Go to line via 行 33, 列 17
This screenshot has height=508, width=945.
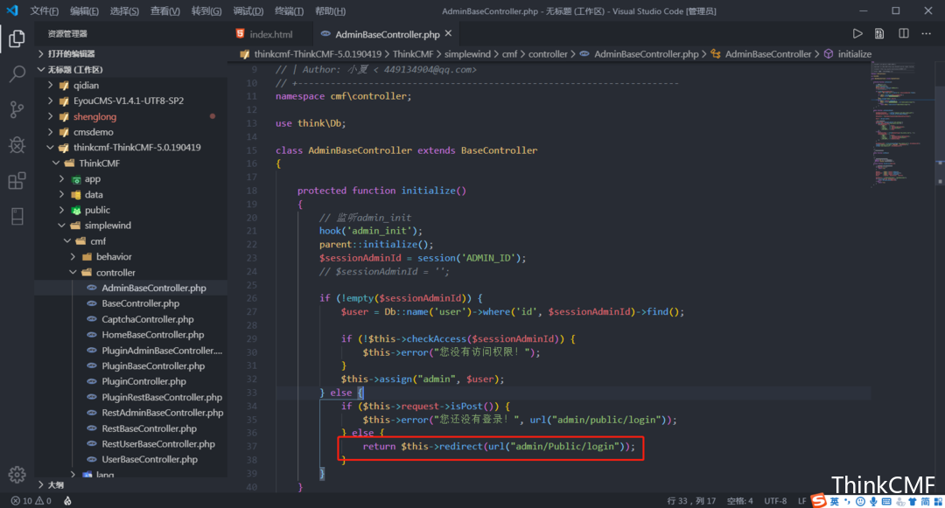691,501
